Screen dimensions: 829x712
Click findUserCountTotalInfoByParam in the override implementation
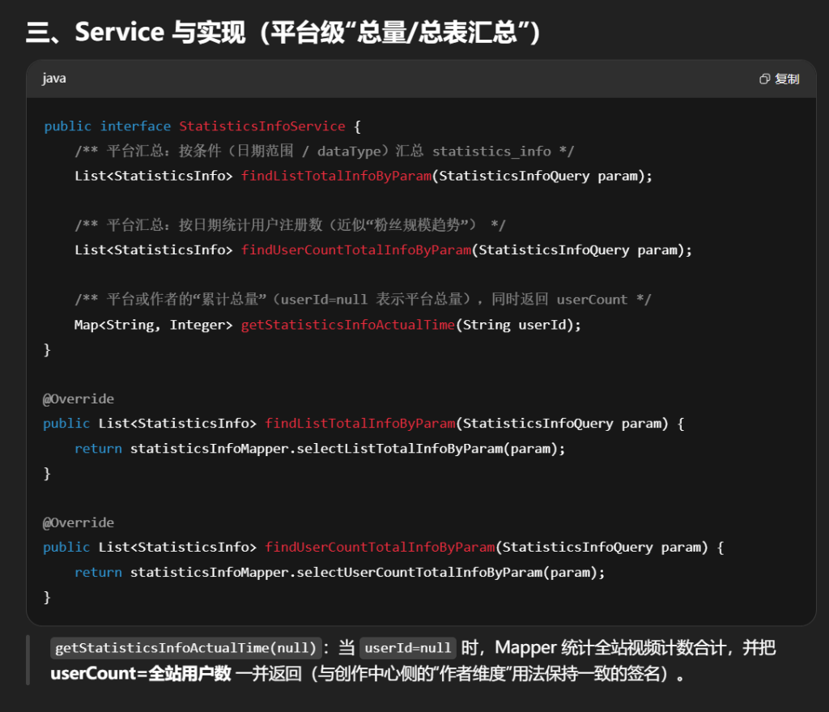tap(379, 548)
